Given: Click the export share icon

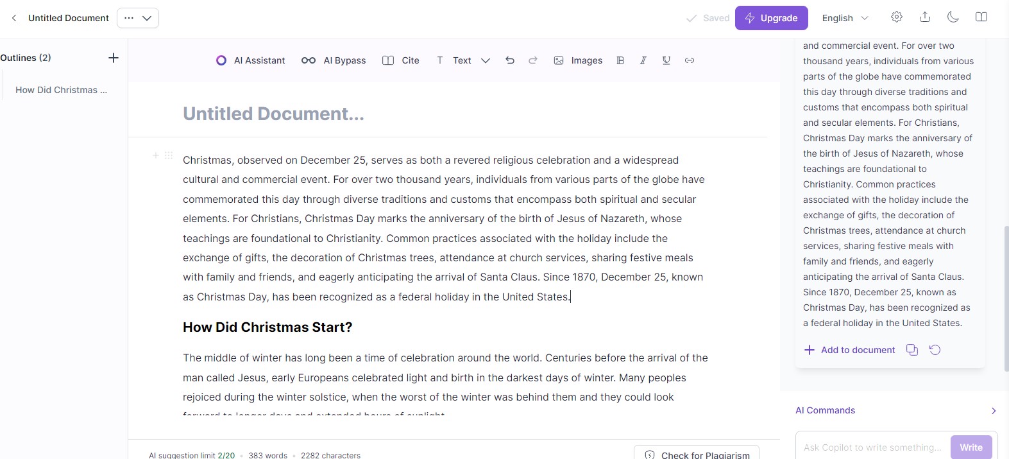Looking at the screenshot, I should point(925,17).
